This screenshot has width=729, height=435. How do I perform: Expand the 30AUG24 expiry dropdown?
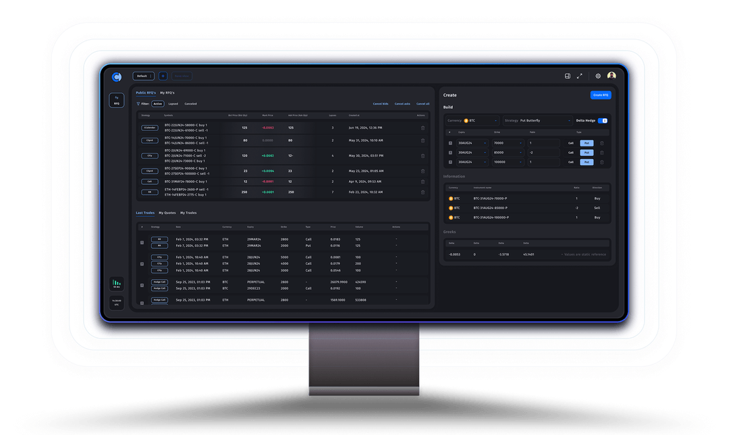pyautogui.click(x=473, y=143)
